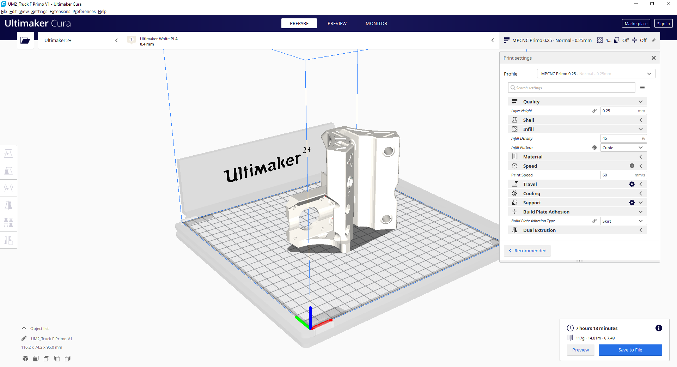The height and width of the screenshot is (367, 677).
Task: Open Ultimaker 2+ printer selector
Action: click(x=80, y=40)
